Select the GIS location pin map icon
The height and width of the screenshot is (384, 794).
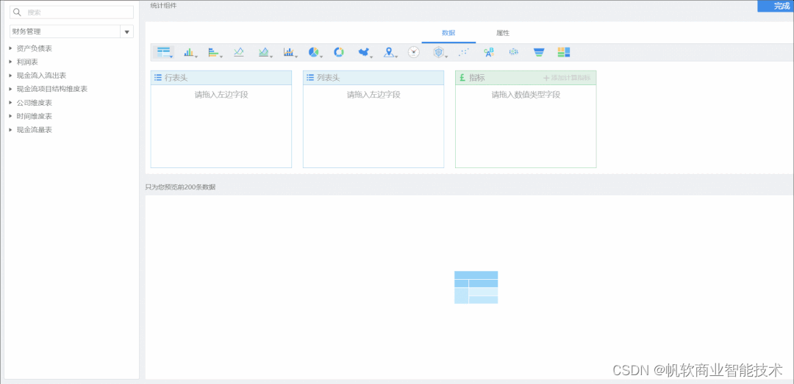click(x=388, y=52)
